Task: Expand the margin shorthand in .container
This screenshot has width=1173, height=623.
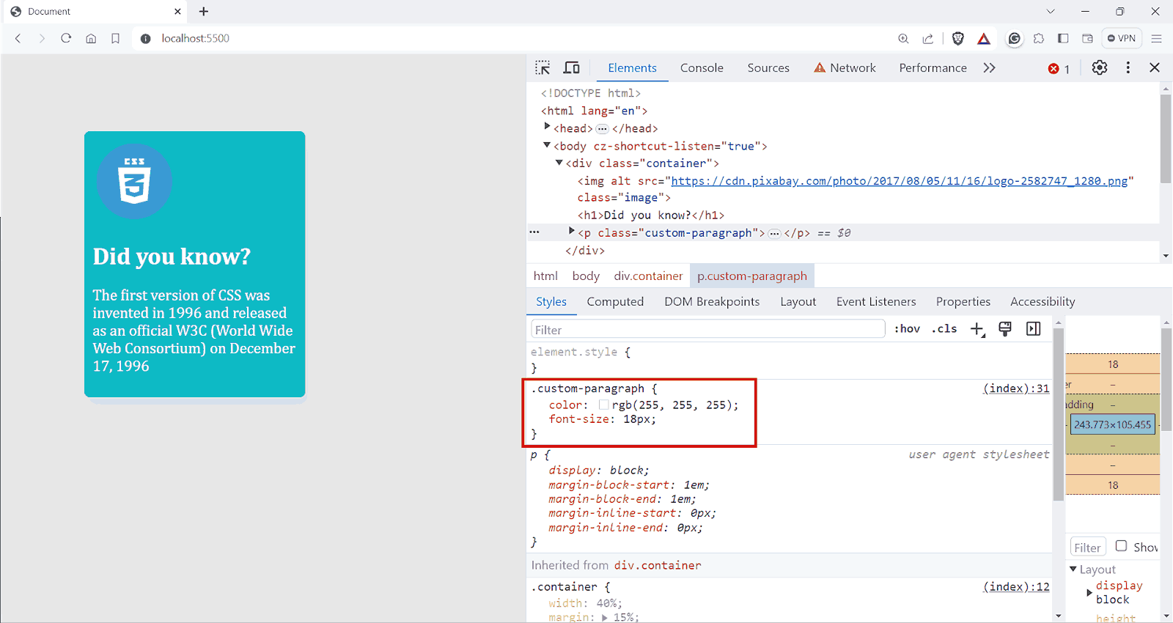Action: pyautogui.click(x=605, y=617)
